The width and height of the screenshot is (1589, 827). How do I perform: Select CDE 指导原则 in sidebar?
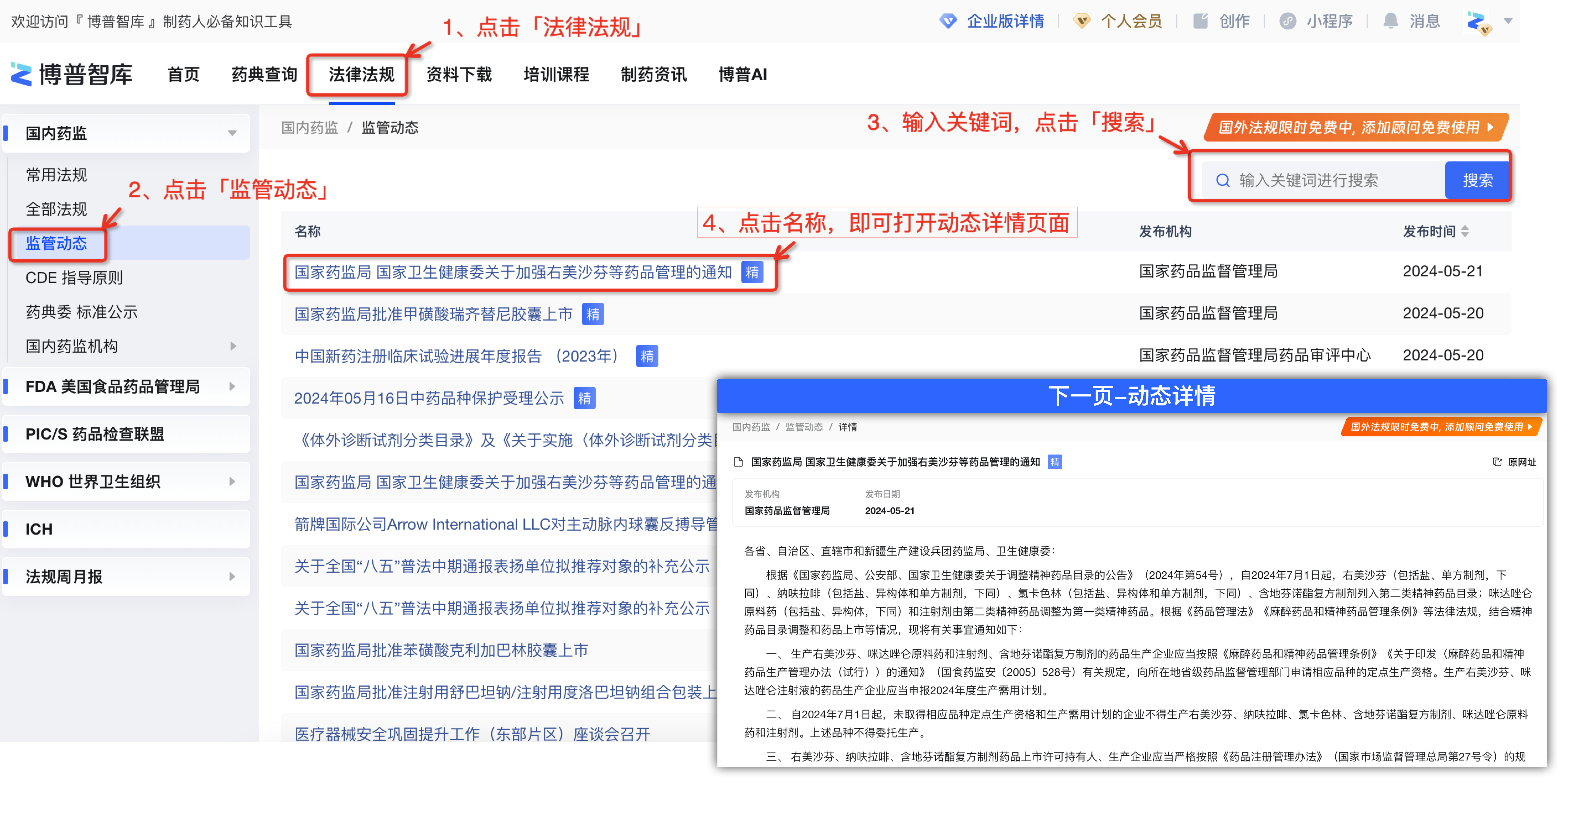(x=74, y=278)
